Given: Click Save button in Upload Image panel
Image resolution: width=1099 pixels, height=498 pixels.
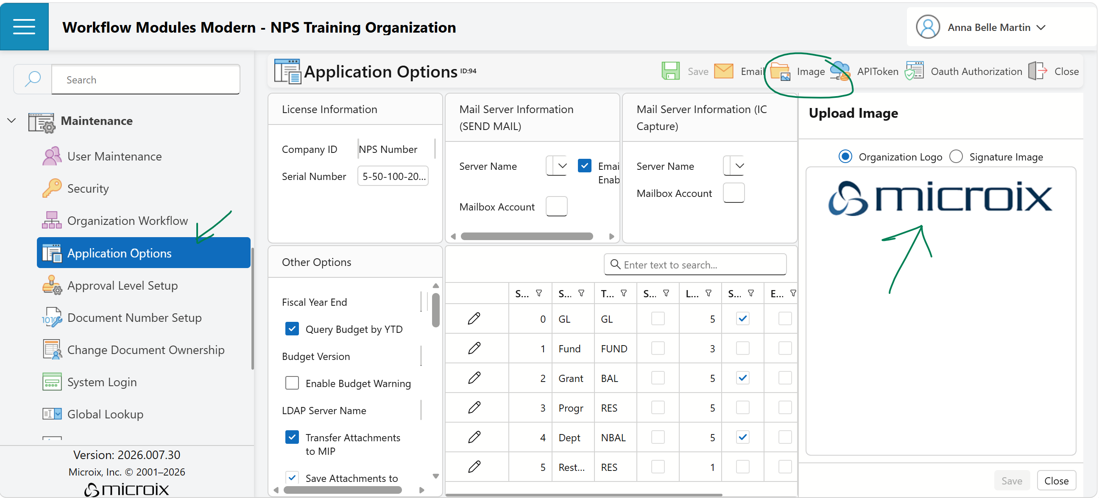Looking at the screenshot, I should coord(1011,480).
